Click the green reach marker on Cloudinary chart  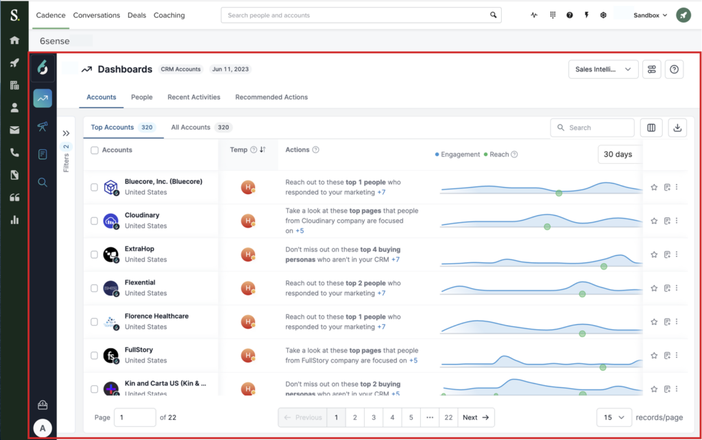pyautogui.click(x=547, y=227)
